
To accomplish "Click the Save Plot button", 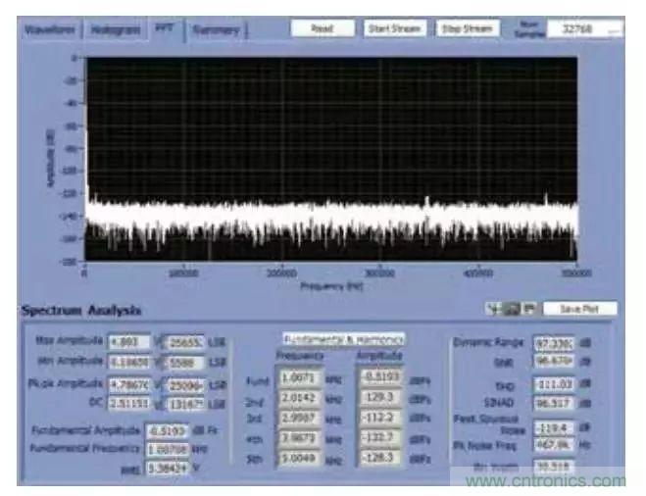I will 579,309.
